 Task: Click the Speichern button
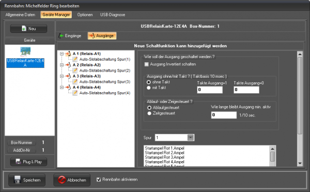click(x=27, y=180)
